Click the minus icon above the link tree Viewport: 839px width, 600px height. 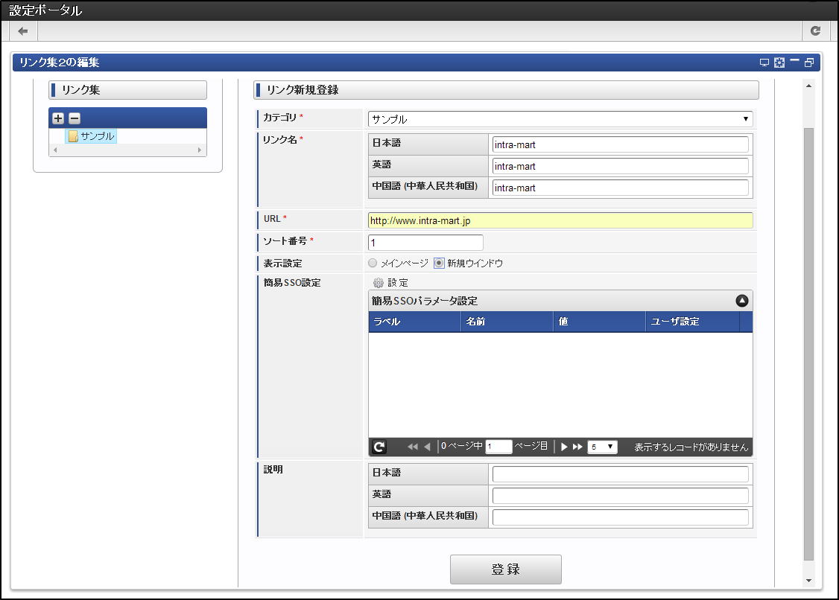pyautogui.click(x=74, y=118)
